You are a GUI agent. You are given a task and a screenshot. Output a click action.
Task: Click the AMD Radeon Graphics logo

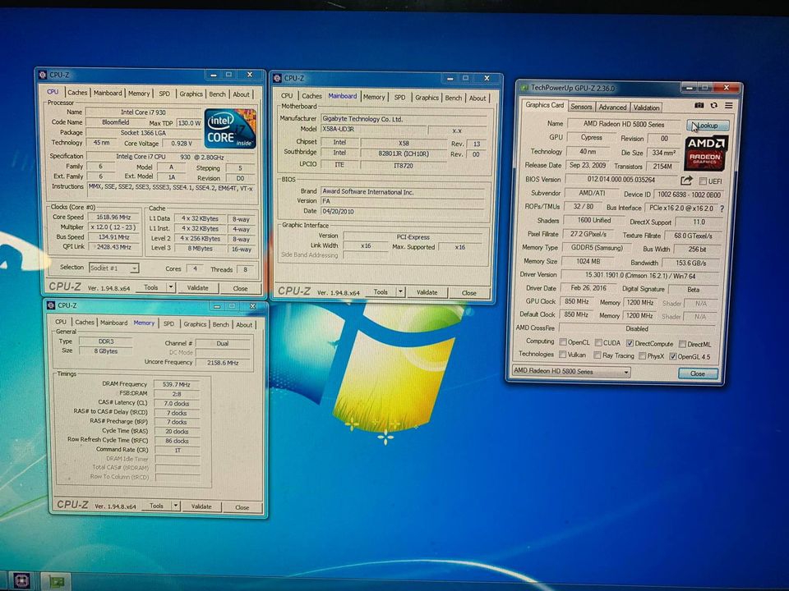706,153
